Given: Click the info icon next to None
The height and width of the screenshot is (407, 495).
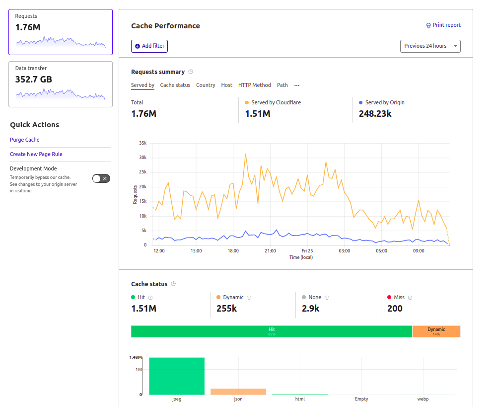Looking at the screenshot, I should (327, 298).
